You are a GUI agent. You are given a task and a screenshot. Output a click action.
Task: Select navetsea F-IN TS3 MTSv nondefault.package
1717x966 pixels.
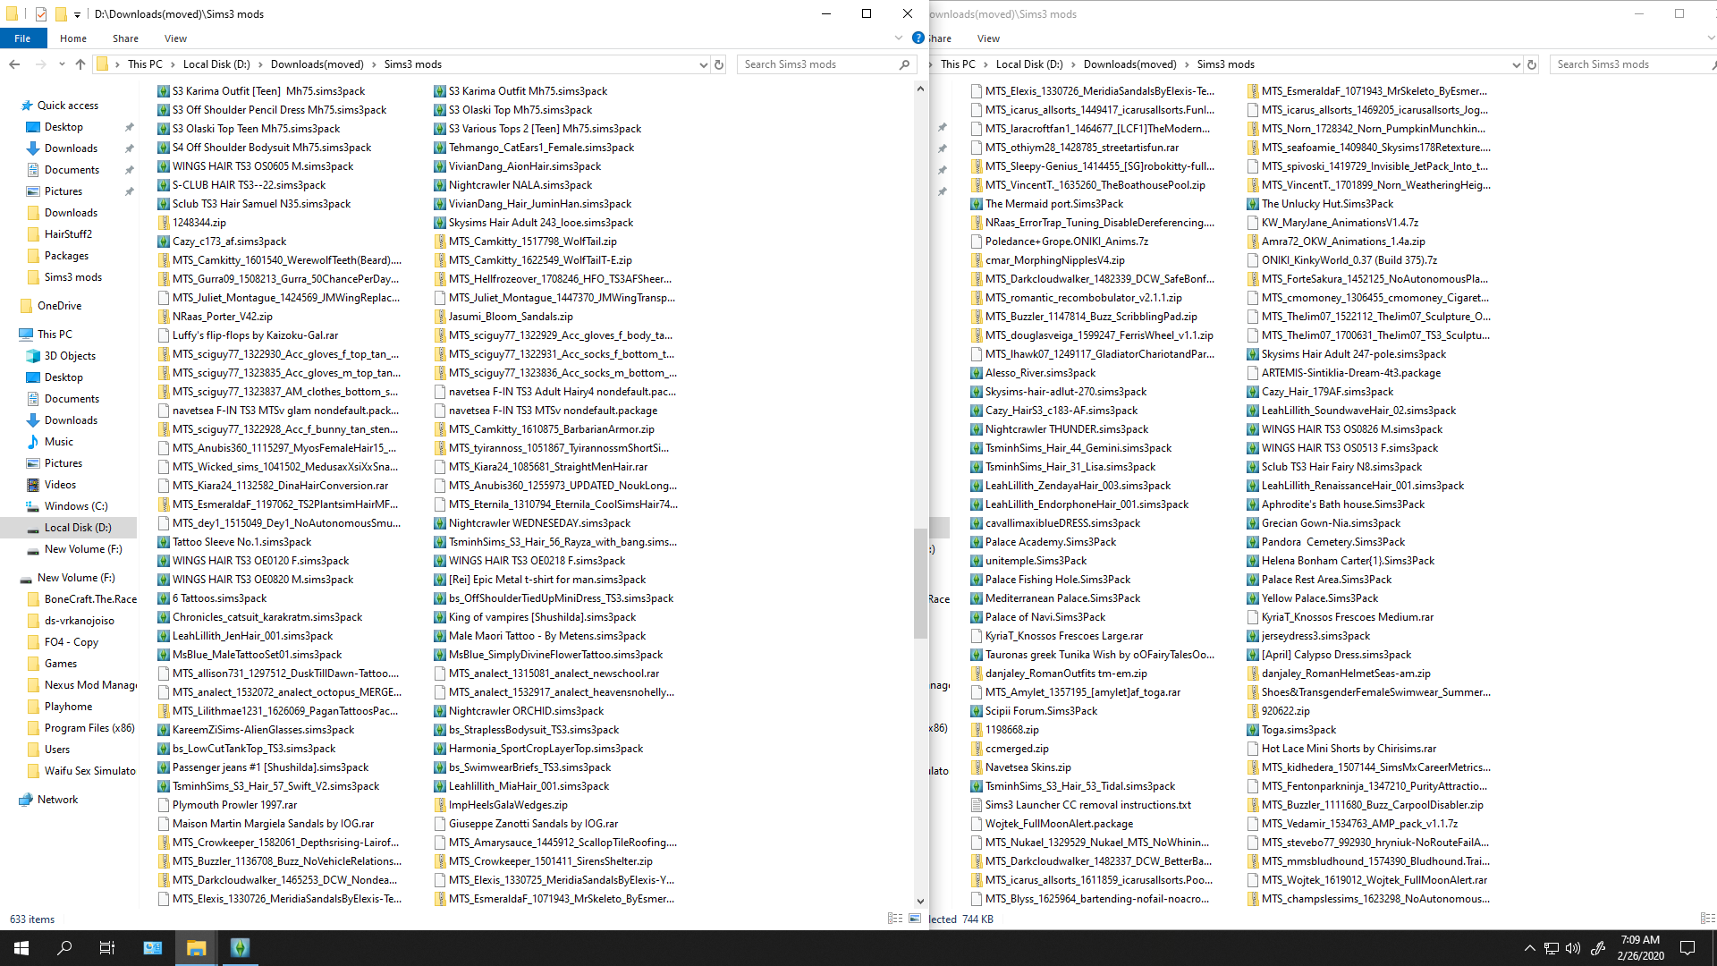coord(553,411)
